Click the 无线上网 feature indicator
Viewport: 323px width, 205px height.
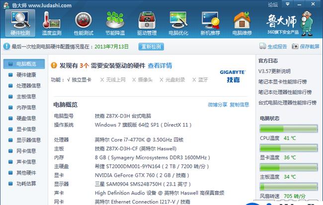pyautogui.click(x=113, y=79)
